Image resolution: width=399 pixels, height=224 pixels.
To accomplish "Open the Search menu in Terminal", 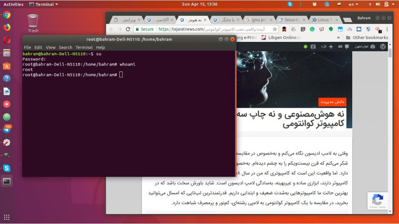I will coord(65,47).
